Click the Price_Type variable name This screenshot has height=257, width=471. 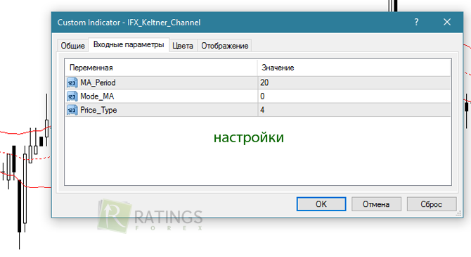coord(98,110)
